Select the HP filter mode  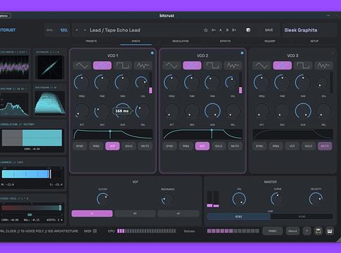[x=179, y=214]
